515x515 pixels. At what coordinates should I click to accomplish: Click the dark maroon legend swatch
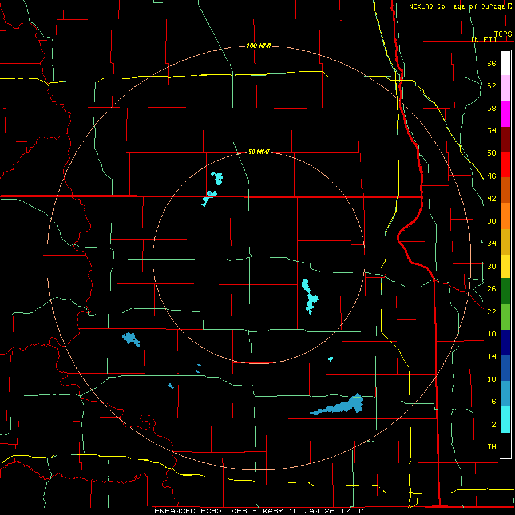click(x=505, y=139)
